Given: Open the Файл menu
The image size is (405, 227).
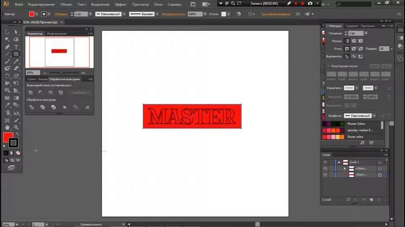Looking at the screenshot, I should point(18,4).
